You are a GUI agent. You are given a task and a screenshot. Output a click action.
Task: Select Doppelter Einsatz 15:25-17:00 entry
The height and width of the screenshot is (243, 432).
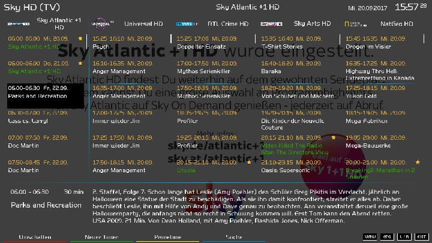pos(215,43)
